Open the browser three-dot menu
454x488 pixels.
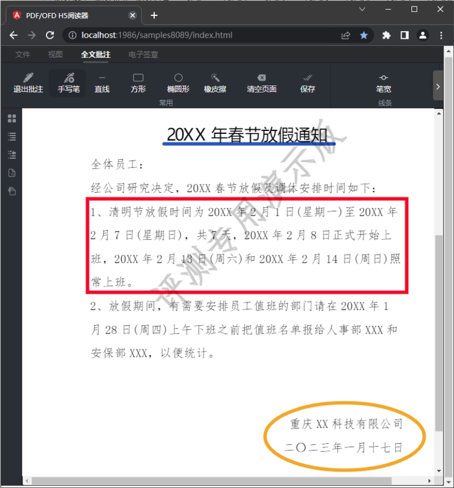(x=441, y=35)
